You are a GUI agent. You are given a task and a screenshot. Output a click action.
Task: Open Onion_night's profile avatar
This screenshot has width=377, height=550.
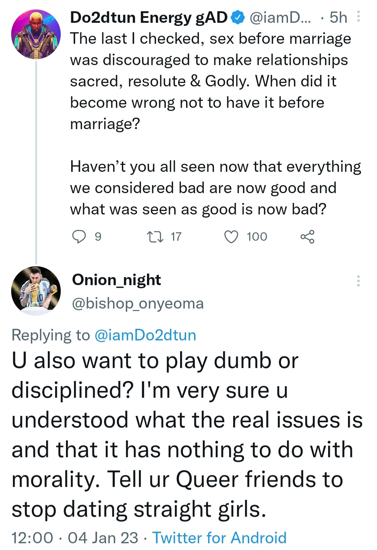pyautogui.click(x=36, y=291)
